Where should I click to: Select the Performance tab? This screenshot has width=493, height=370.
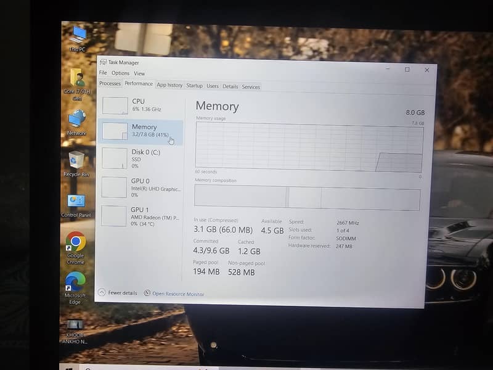coord(139,83)
